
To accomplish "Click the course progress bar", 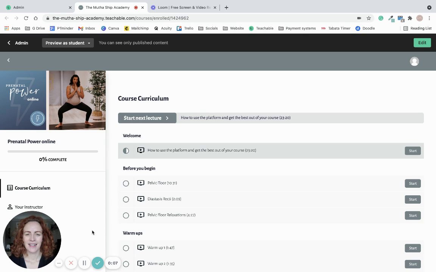I will (x=53, y=151).
